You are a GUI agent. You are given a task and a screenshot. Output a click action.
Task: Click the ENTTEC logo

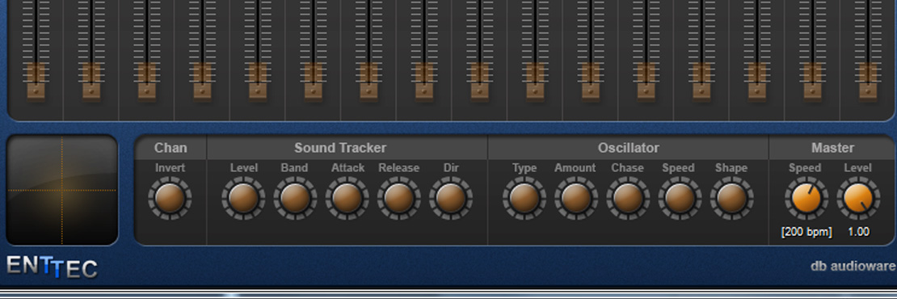point(52,267)
